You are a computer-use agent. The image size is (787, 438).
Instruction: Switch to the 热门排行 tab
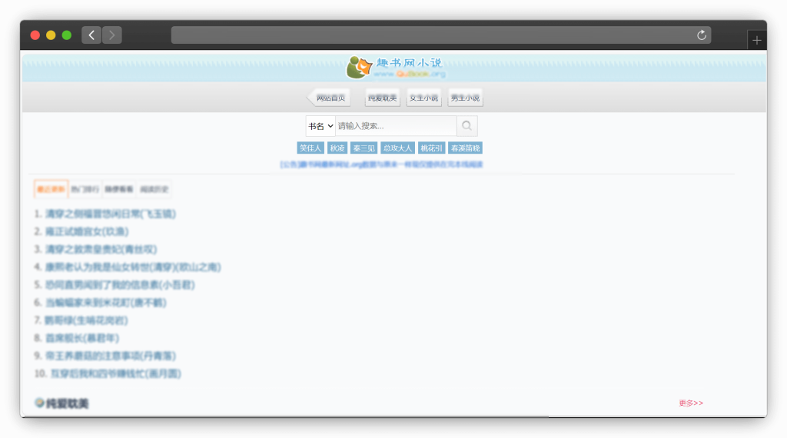coord(85,189)
